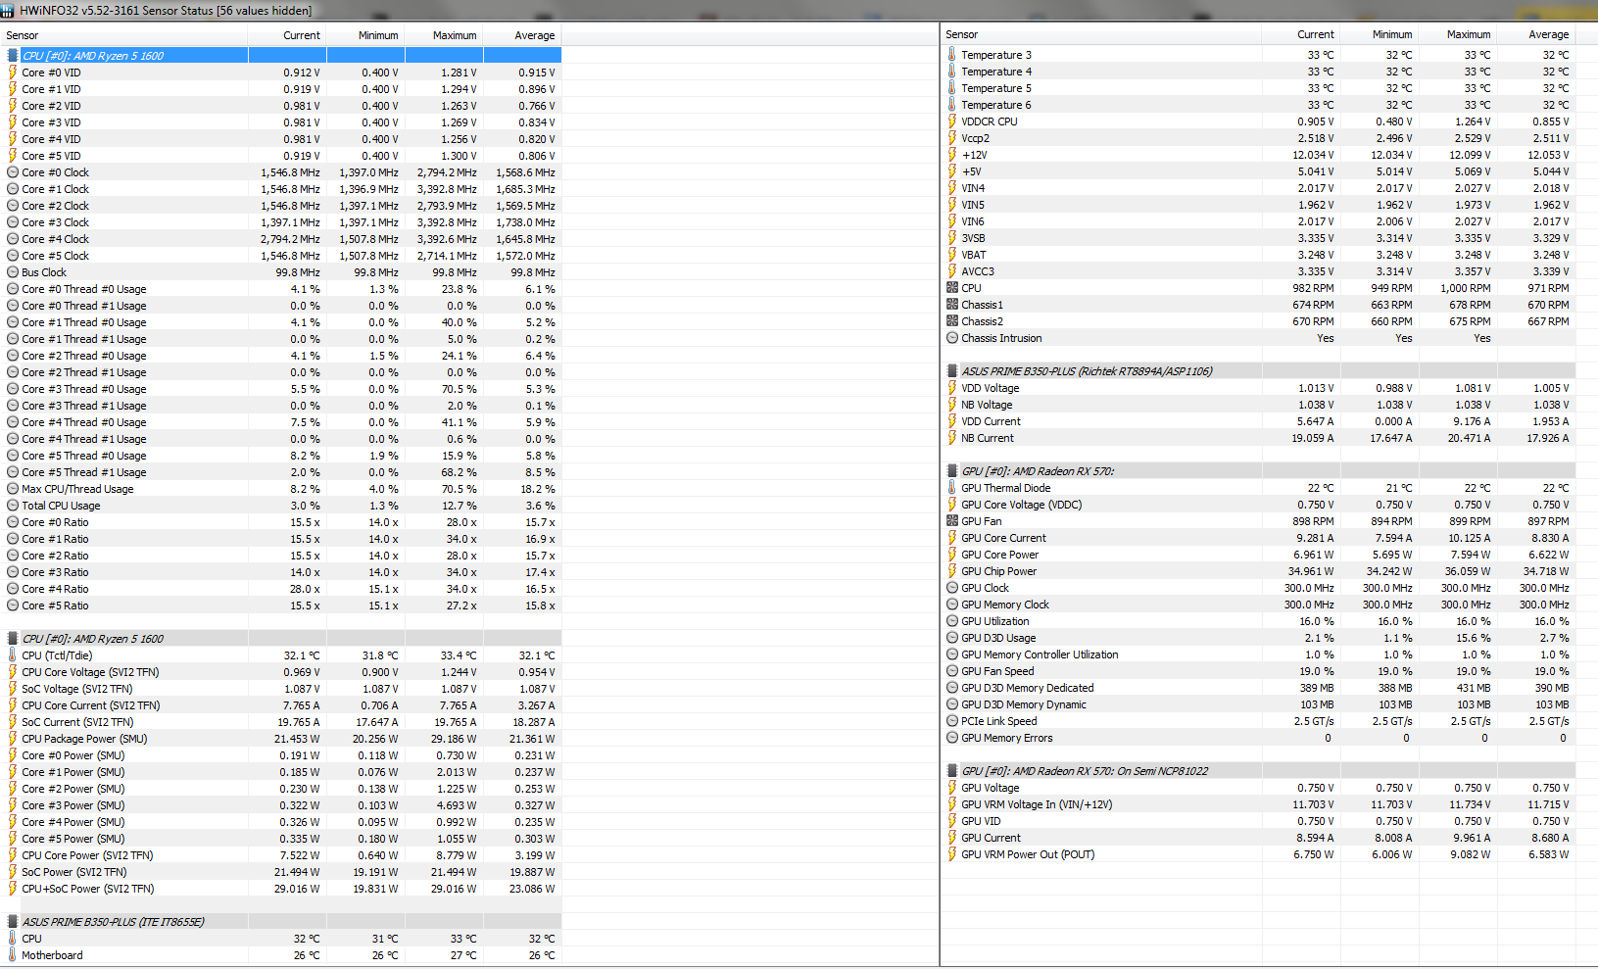Click the right panel Average column header

pos(1536,34)
